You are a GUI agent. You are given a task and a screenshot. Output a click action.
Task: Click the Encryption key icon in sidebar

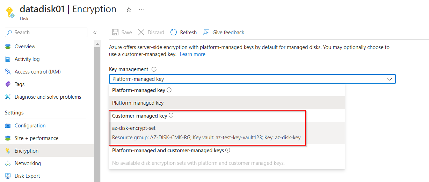point(8,151)
